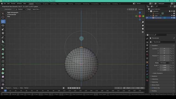Select the Measure tool
This screenshot has width=176, height=99.
tap(3, 42)
